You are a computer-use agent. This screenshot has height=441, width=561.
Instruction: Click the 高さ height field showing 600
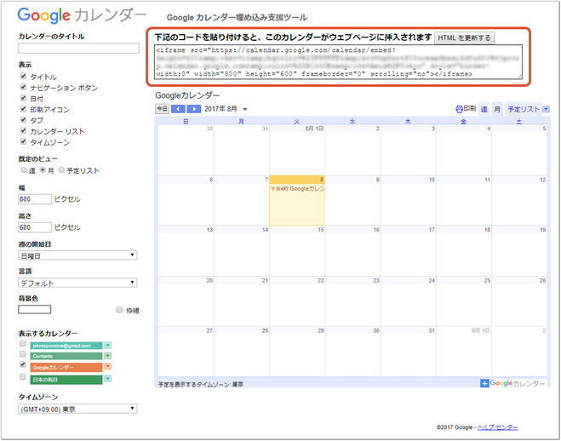coord(35,227)
